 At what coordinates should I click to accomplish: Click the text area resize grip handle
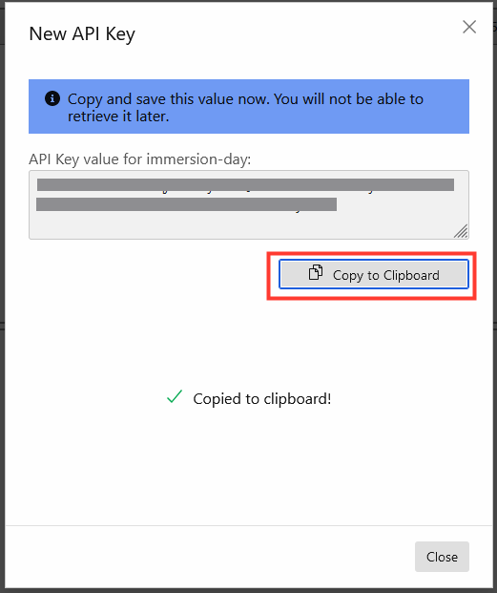461,231
